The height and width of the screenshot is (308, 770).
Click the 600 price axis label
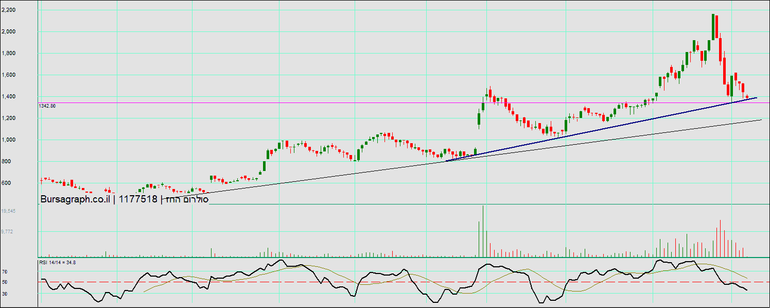pos(6,183)
